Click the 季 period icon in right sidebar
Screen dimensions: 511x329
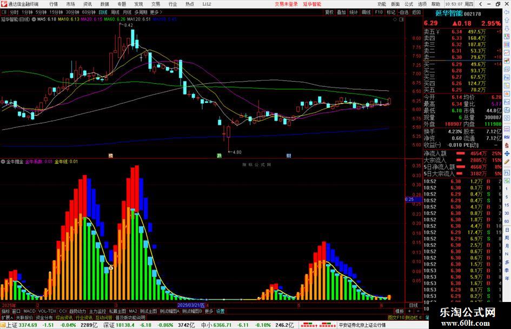[507, 270]
